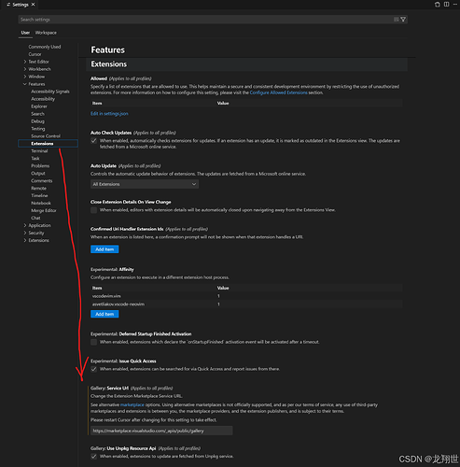This screenshot has width=460, height=467.
Task: Select Debug under Features
Action: click(37, 121)
